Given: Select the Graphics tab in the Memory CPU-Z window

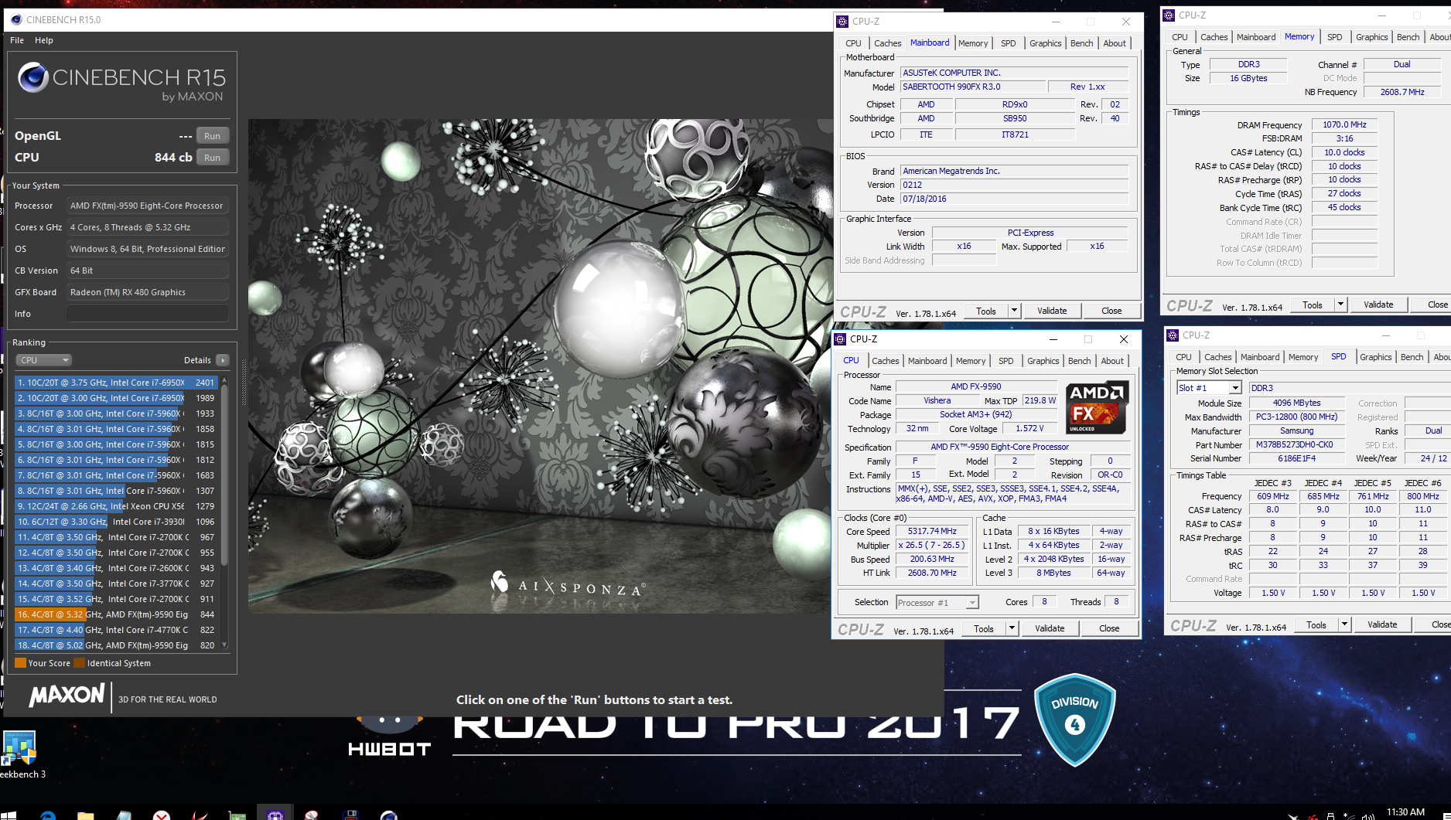Looking at the screenshot, I should coord(1371,37).
